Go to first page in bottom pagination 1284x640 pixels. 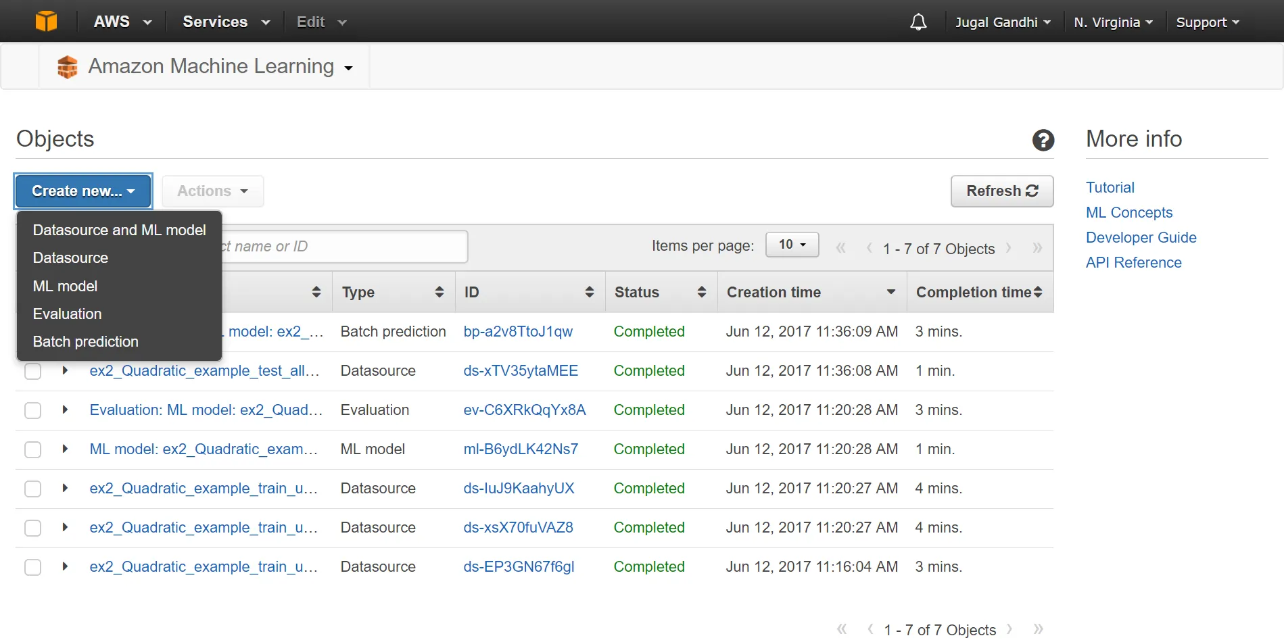click(842, 629)
